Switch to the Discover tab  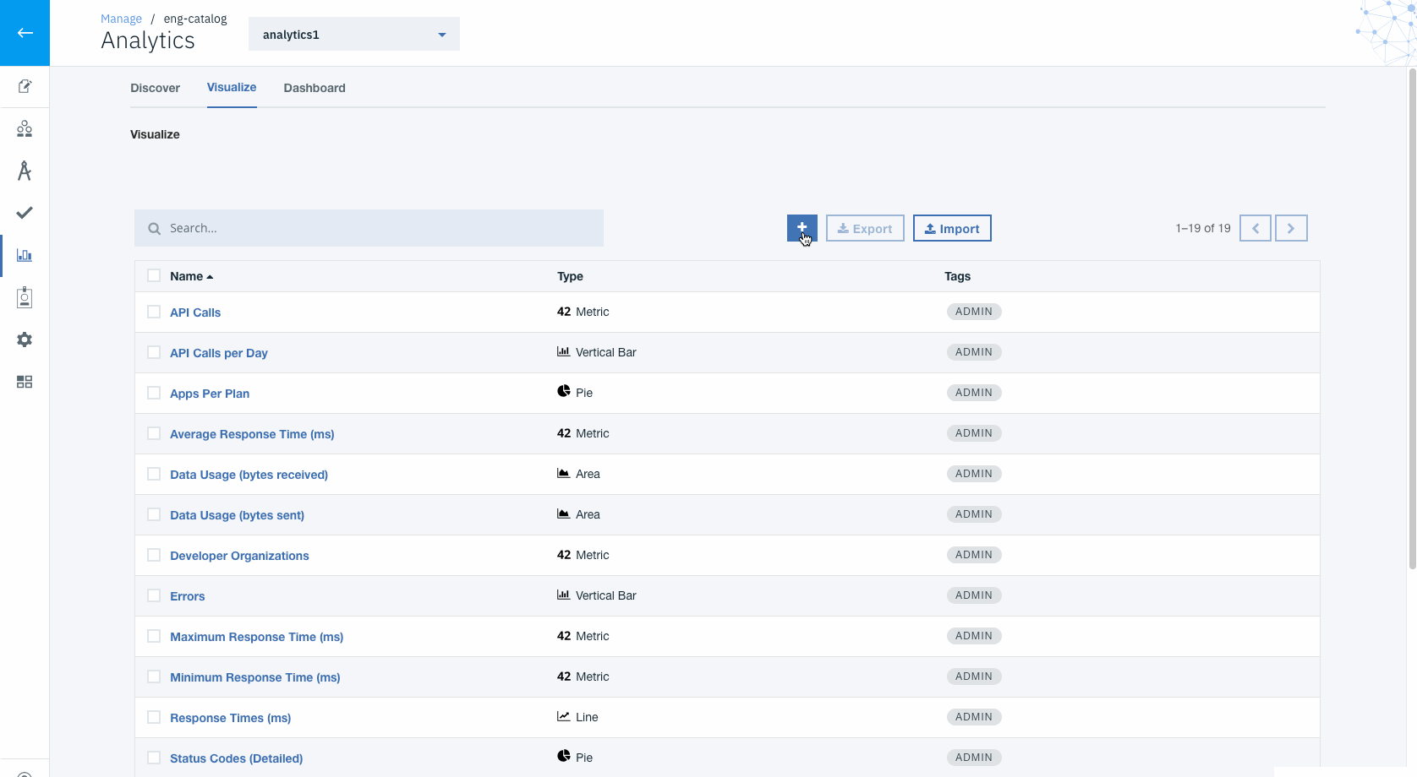click(x=155, y=88)
